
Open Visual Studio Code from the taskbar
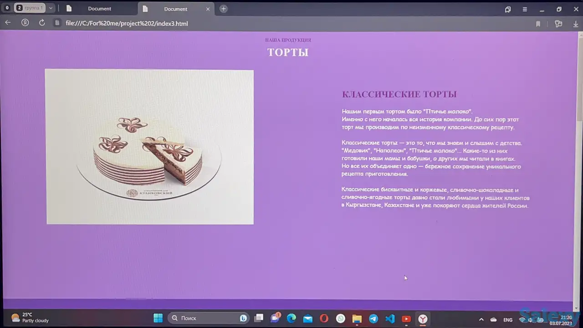click(390, 318)
